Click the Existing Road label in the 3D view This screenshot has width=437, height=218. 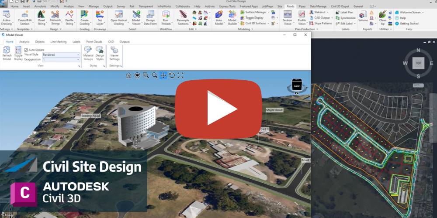[91, 116]
